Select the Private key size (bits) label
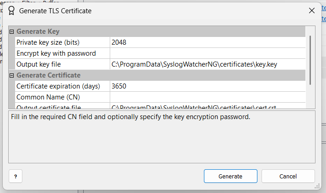Viewport: 326px width, 193px height. point(48,42)
